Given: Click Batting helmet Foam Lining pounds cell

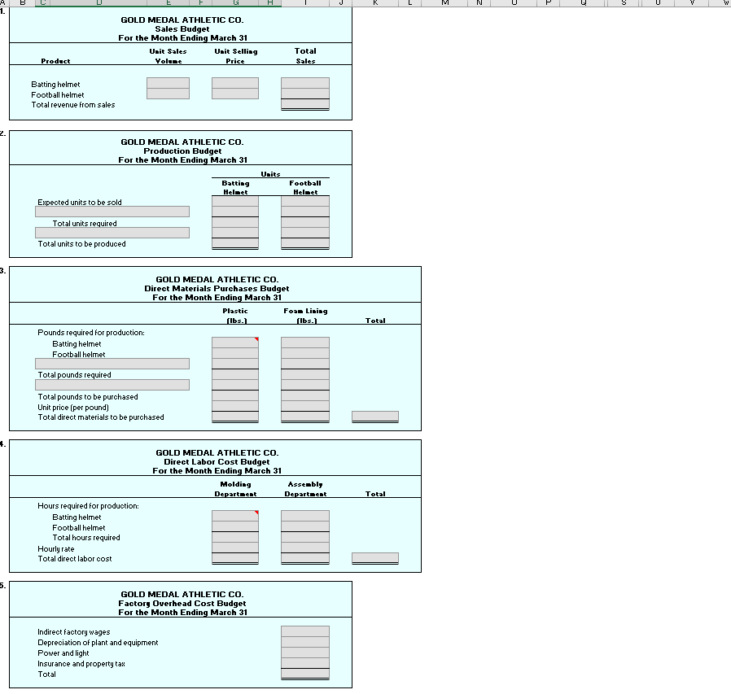Looking at the screenshot, I should (305, 343).
